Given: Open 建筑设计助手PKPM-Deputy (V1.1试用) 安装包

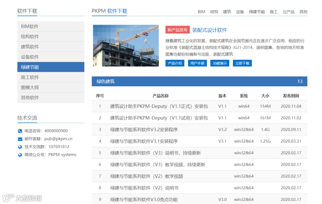Looking at the screenshot, I should (x=159, y=118).
